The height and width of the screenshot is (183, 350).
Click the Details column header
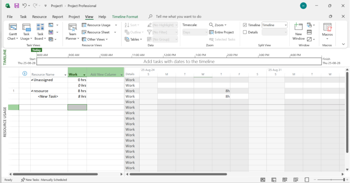click(x=130, y=74)
